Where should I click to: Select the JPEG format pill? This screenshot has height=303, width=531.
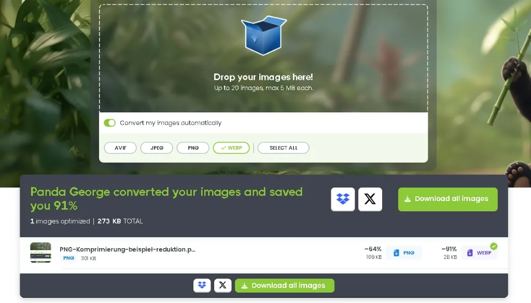[157, 148]
